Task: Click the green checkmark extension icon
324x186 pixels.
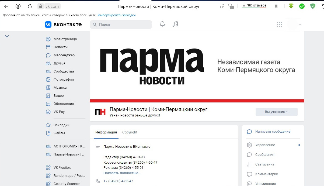Action: [302, 6]
